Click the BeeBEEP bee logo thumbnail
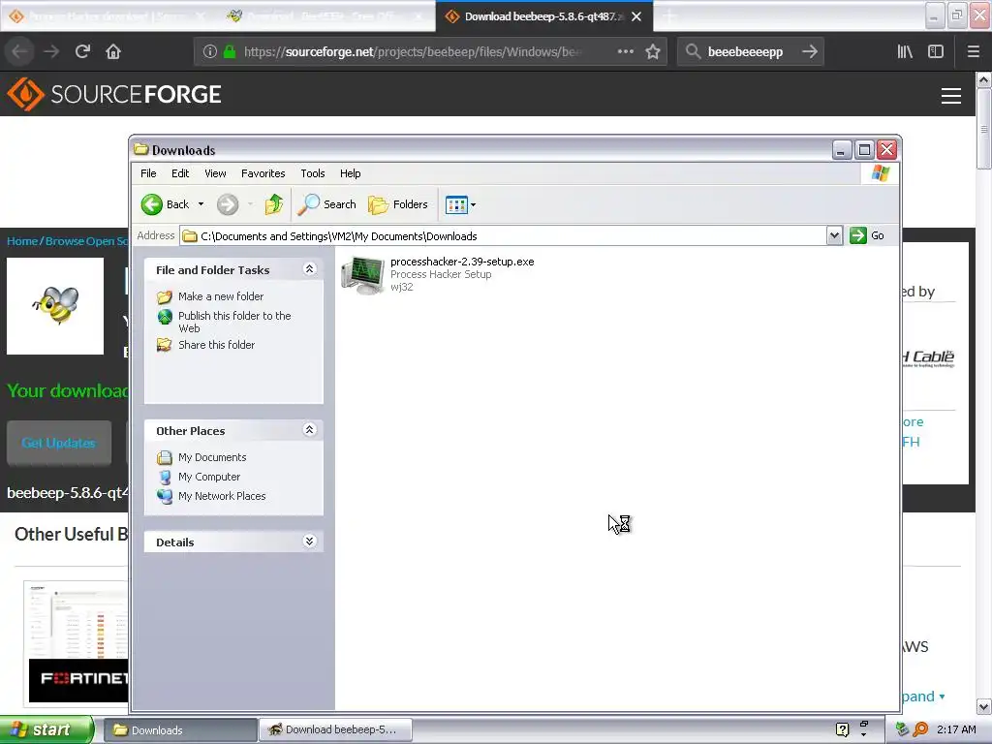 [x=55, y=306]
